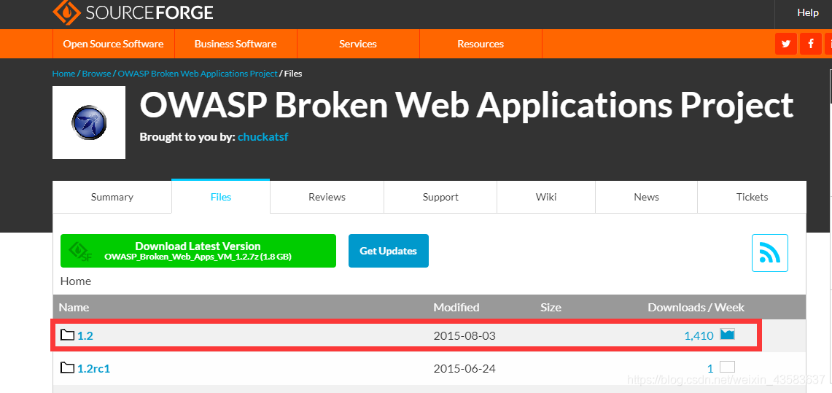
Task: Open the 1.2rc1 folder link
Action: (x=94, y=368)
